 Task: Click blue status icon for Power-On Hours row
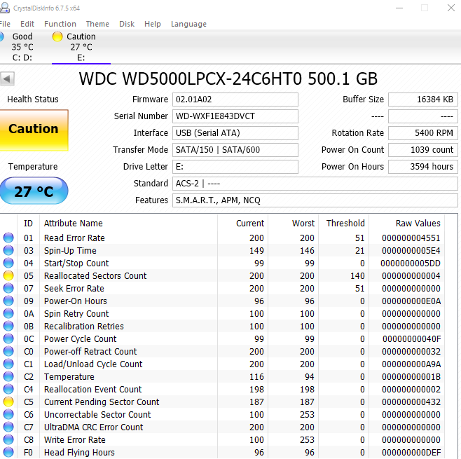click(x=8, y=301)
